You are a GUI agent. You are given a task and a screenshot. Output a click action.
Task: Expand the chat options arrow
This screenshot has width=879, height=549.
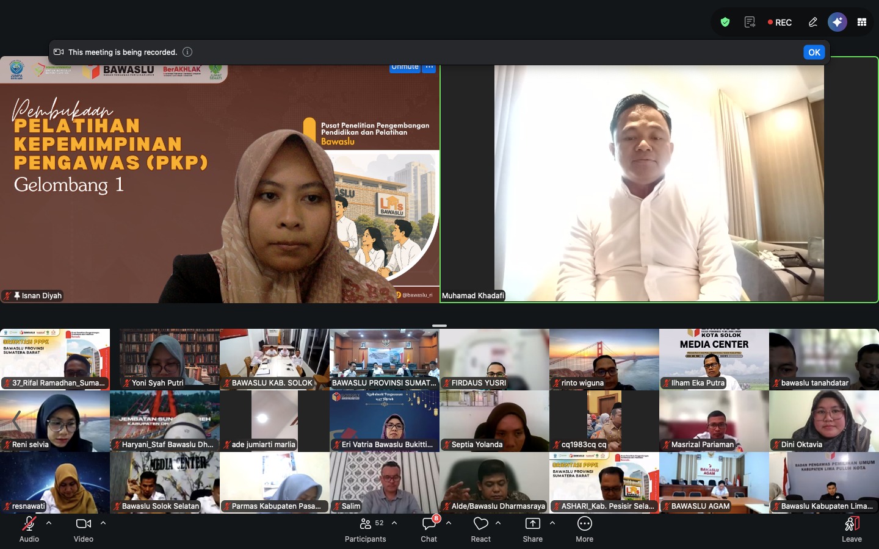click(449, 523)
